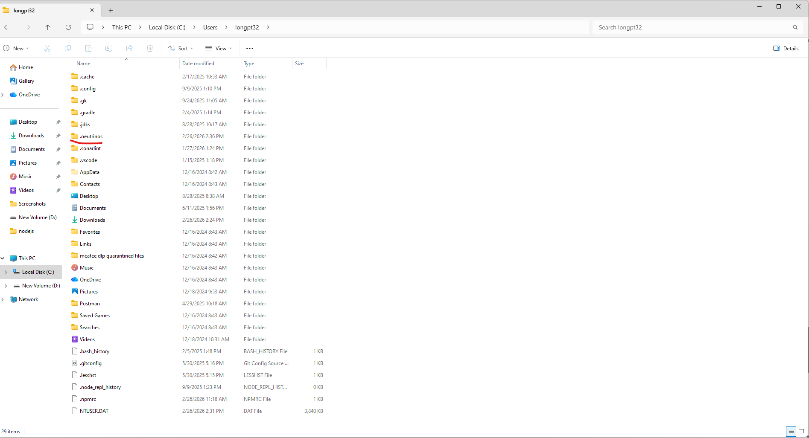Switch to large thumbnails view icon
Viewport: 809px width, 438px height.
coord(801,432)
